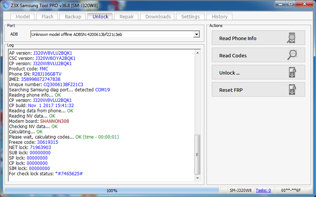Click the Read Phone Info button label
Image resolution: width=316 pixels, height=197 pixels.
point(238,38)
